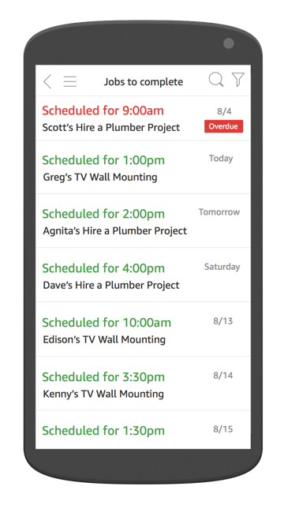Viewport: 284px width, 505px height.
Task: Tap the Scheduled for 3:30pm heading
Action: pos(103,377)
